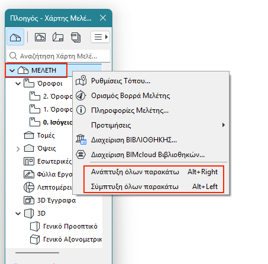Click the project north compass icon
Viewport: 268px width, 264px height.
(81, 96)
